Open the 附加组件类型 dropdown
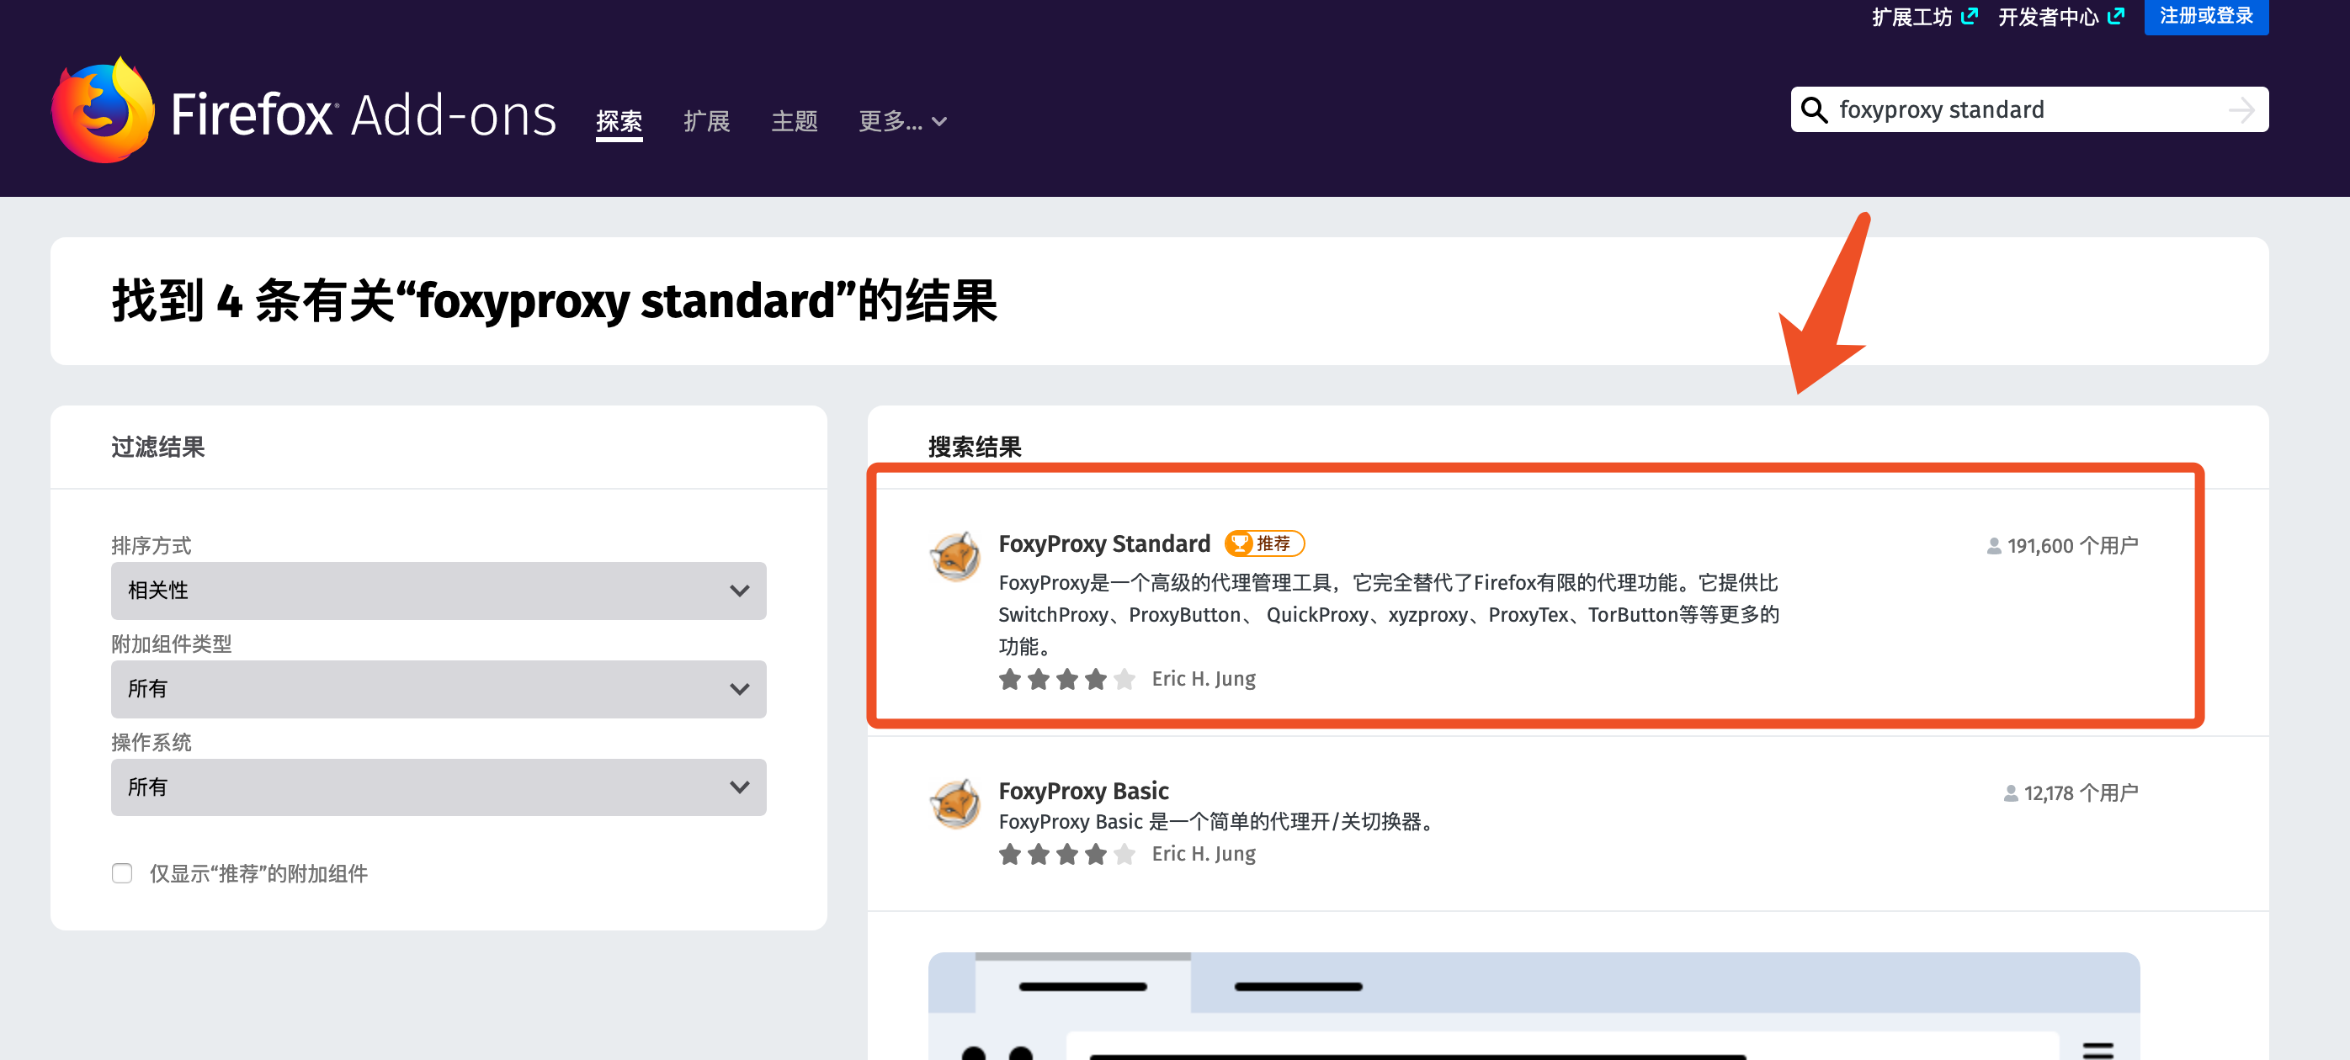Image resolution: width=2350 pixels, height=1060 pixels. tap(438, 689)
